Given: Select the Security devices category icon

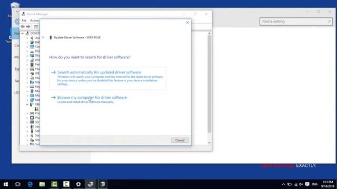Looking at the screenshot, I should click(32, 127).
